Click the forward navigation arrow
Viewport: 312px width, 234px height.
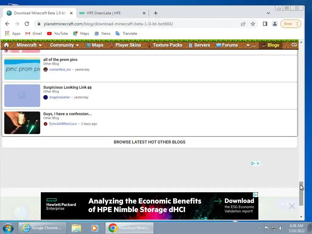pos(17,24)
